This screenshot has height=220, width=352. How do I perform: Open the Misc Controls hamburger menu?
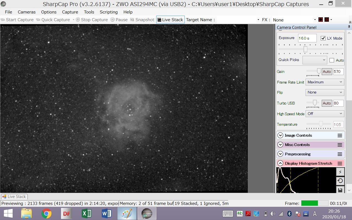coord(340,145)
